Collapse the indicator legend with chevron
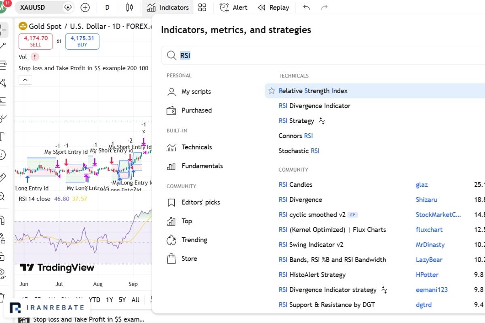485x323 pixels. point(25,80)
